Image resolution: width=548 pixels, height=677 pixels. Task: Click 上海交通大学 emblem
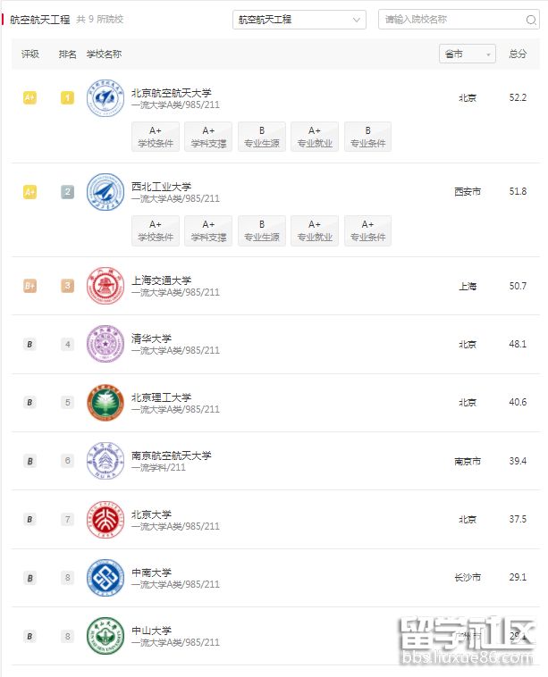[x=105, y=286]
